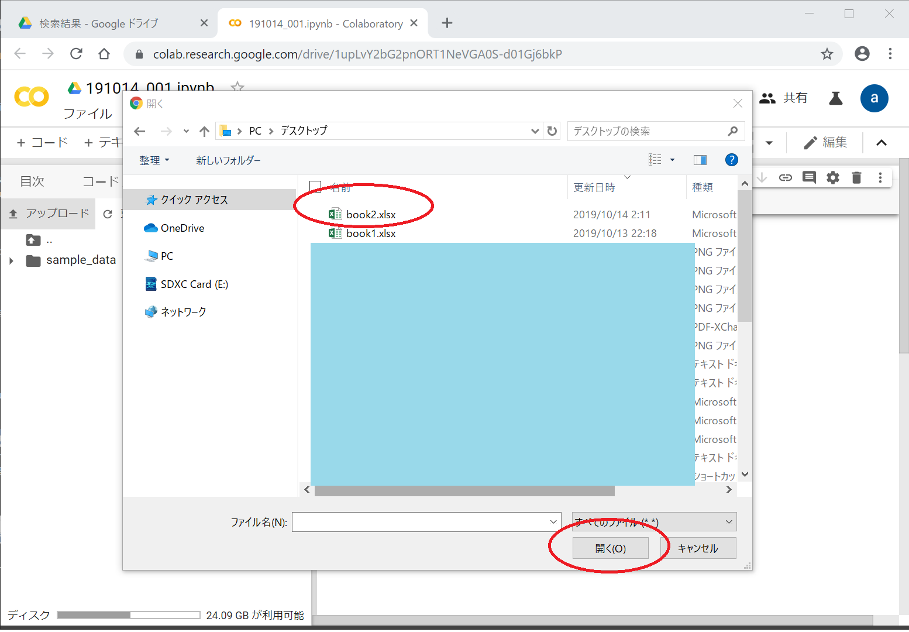Click the up one level arrow

point(204,131)
